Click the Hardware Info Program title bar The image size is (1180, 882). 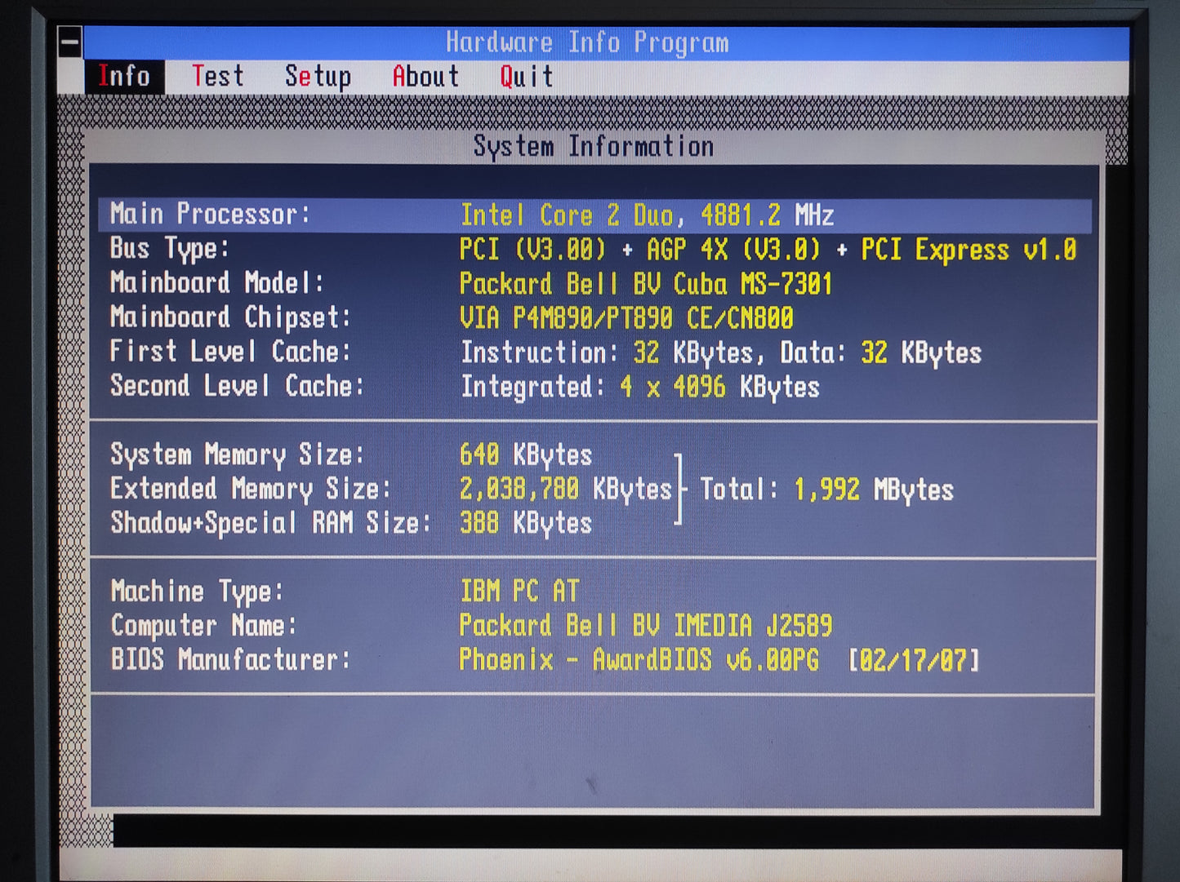pyautogui.click(x=588, y=42)
